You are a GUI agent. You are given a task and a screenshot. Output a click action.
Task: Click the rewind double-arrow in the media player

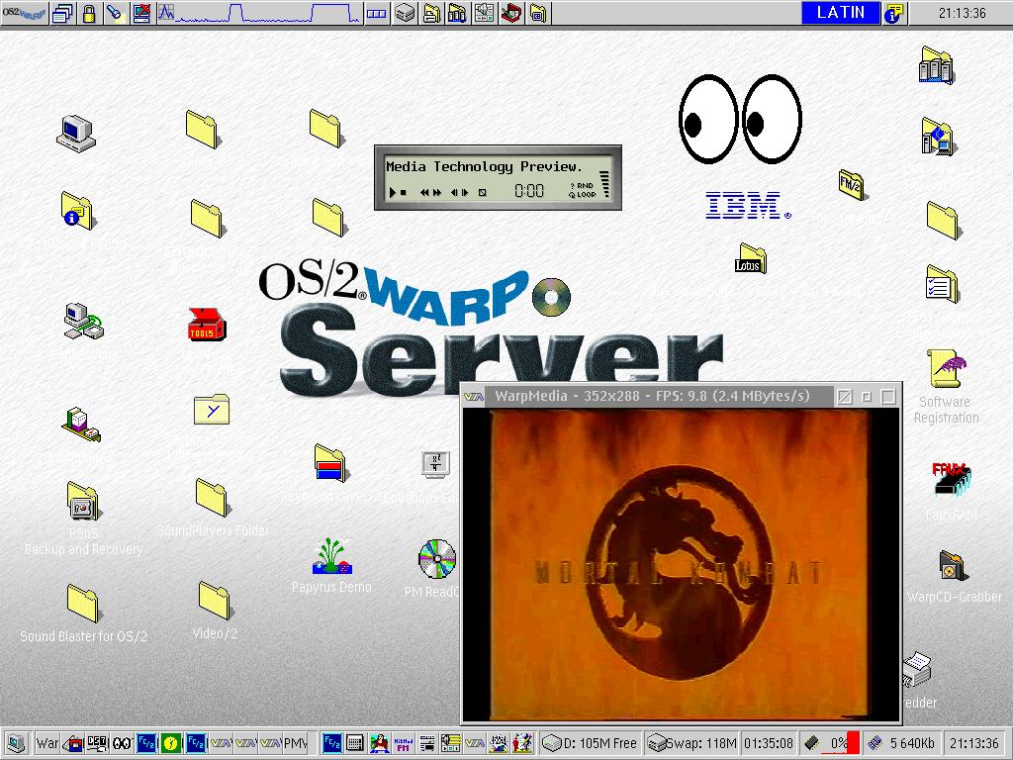(x=424, y=193)
